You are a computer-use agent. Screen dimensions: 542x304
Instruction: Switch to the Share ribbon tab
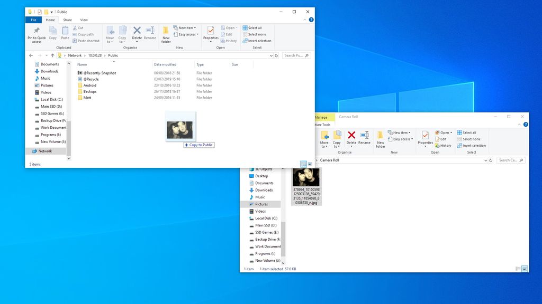coord(68,20)
